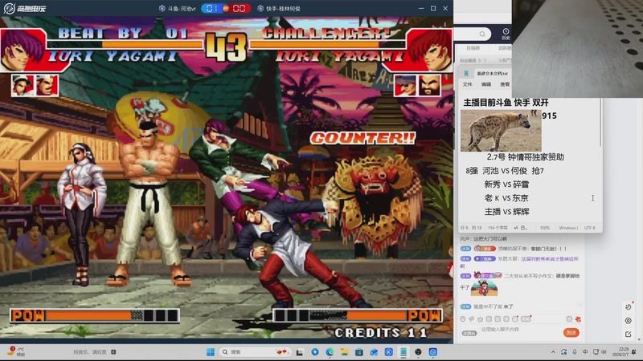Click the red 00 score in the header
The width and height of the screenshot is (643, 361).
tap(239, 8)
